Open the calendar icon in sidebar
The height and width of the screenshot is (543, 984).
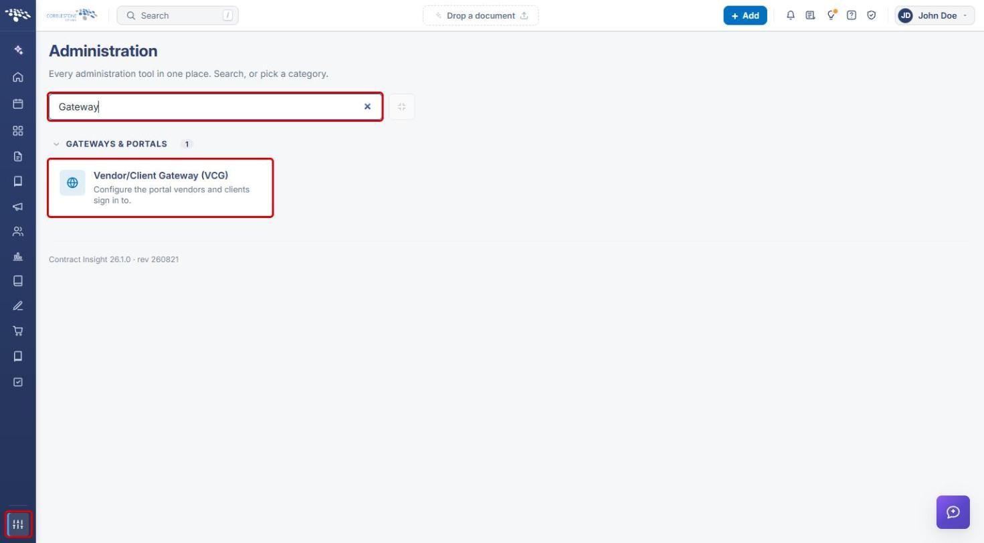point(18,104)
